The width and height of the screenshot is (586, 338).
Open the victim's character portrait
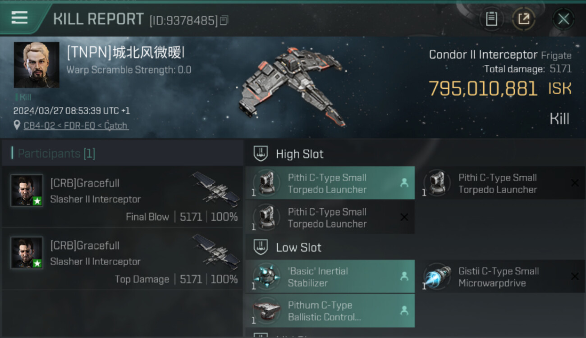(37, 65)
